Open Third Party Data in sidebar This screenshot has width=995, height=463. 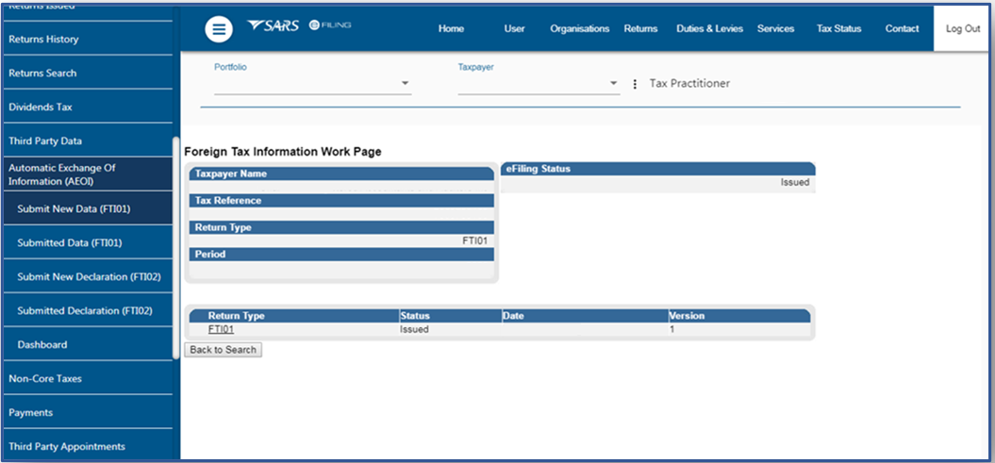[x=45, y=141]
